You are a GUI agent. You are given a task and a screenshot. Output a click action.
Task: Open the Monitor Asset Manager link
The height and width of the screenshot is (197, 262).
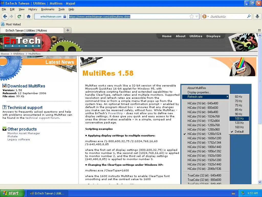click(x=24, y=133)
